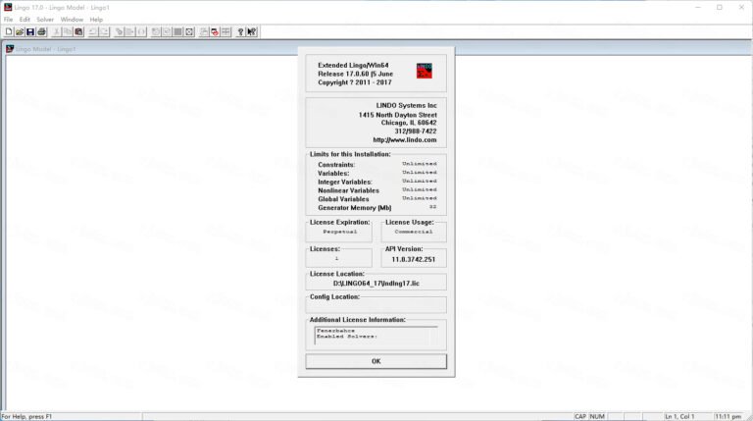Click the Copy toolbar icon
Screen dimensions: 753x421
tap(68, 31)
